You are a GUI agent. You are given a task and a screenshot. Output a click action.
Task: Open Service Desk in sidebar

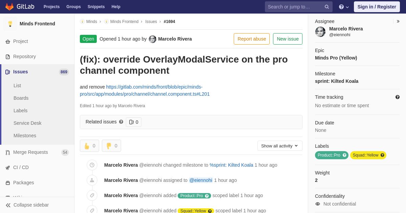click(x=27, y=123)
